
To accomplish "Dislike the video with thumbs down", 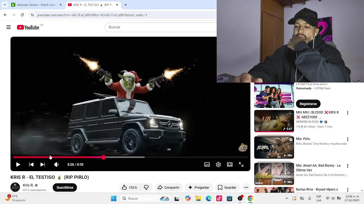I will [146, 187].
